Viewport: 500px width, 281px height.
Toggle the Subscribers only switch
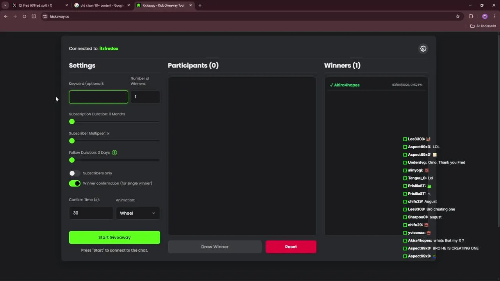[74, 173]
